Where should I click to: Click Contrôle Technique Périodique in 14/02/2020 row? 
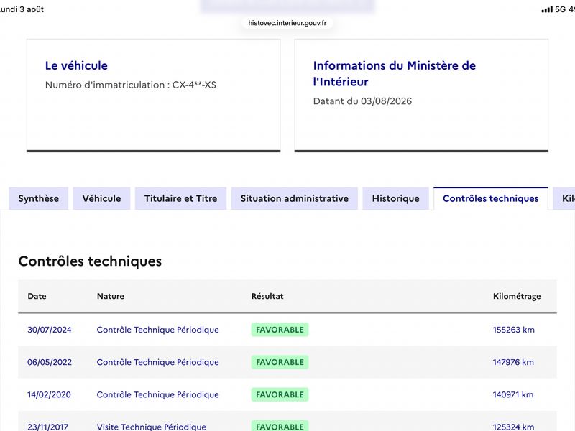pos(157,394)
